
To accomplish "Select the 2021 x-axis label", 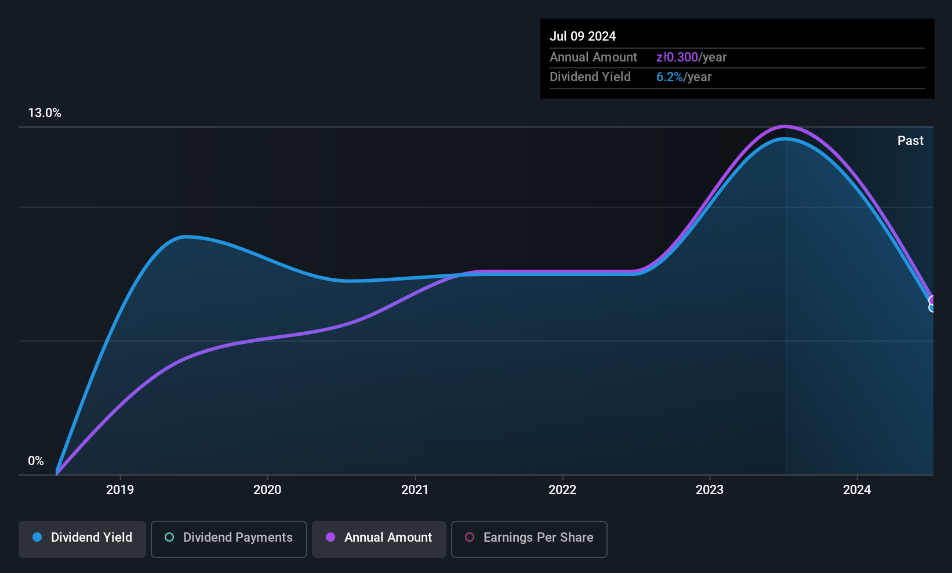I will 415,490.
